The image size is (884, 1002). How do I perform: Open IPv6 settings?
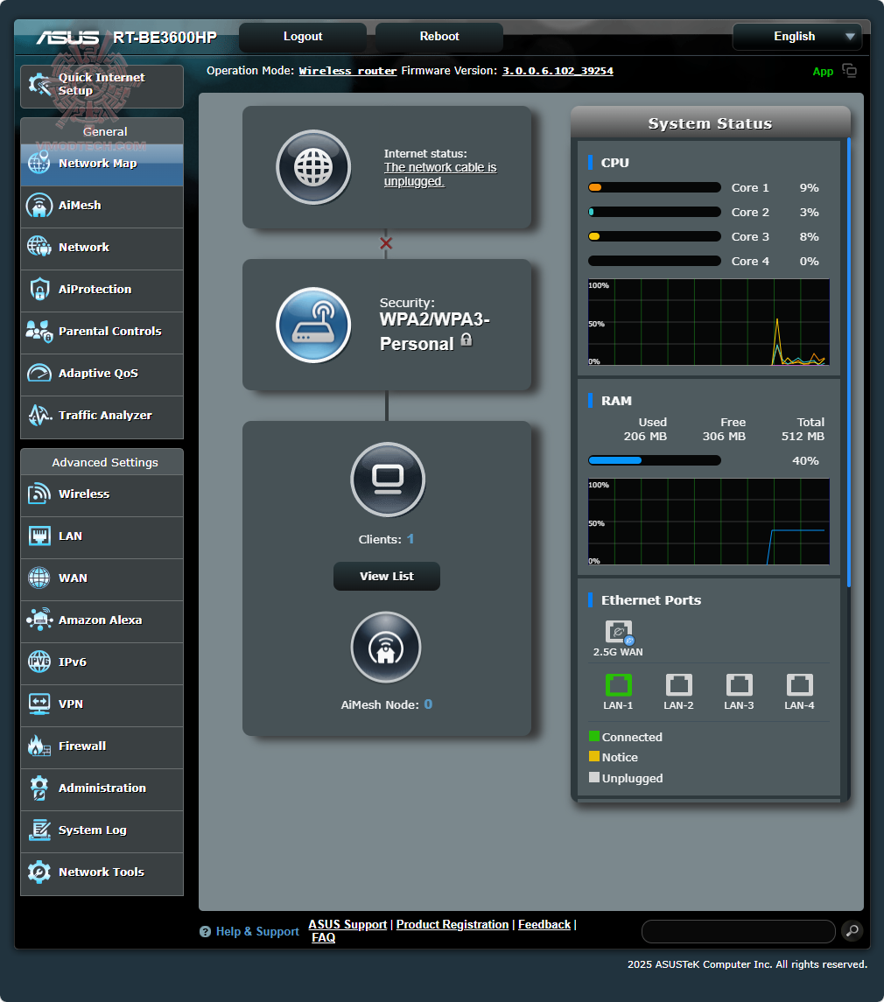click(102, 662)
